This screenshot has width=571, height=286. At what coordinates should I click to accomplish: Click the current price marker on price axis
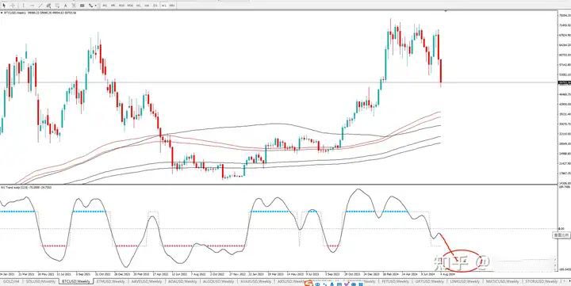point(564,82)
